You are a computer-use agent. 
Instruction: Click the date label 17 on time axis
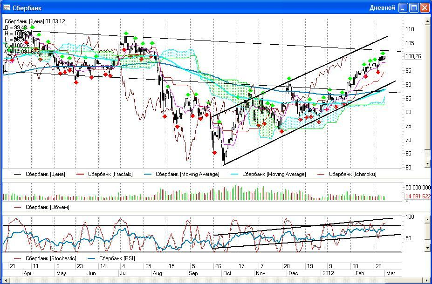(241, 266)
